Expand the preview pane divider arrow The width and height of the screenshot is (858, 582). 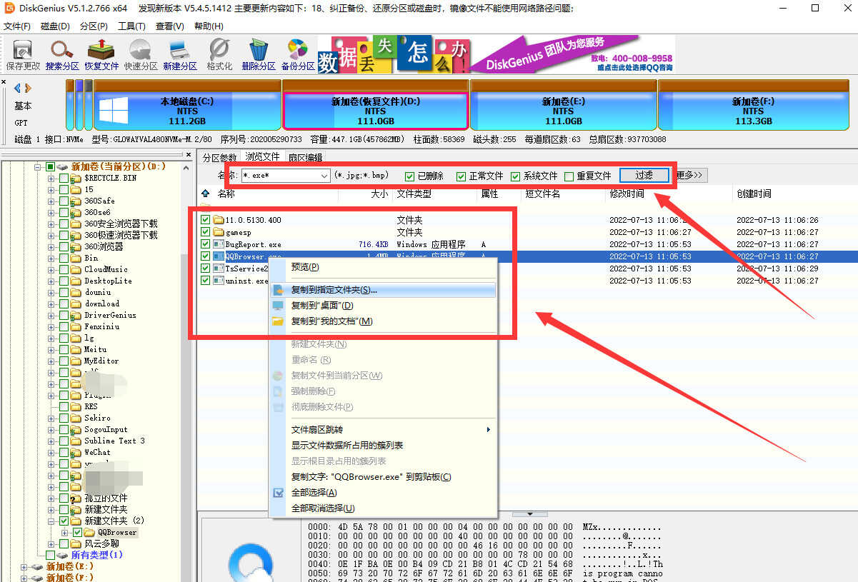click(529, 514)
